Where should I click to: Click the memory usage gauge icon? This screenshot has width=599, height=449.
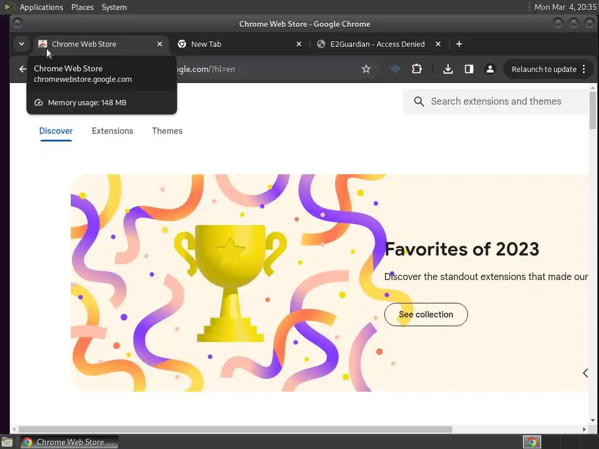point(38,102)
